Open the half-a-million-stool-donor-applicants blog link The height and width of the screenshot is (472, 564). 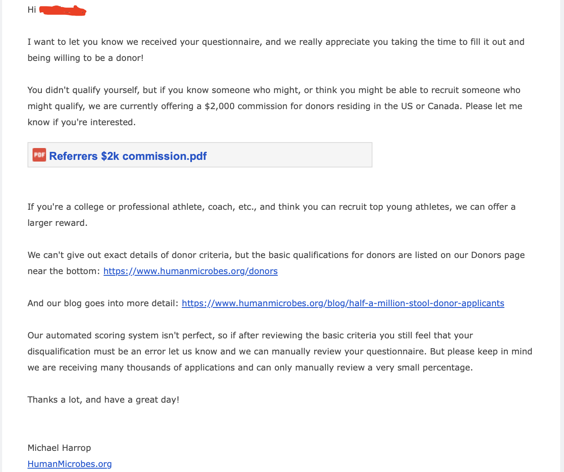(x=343, y=303)
